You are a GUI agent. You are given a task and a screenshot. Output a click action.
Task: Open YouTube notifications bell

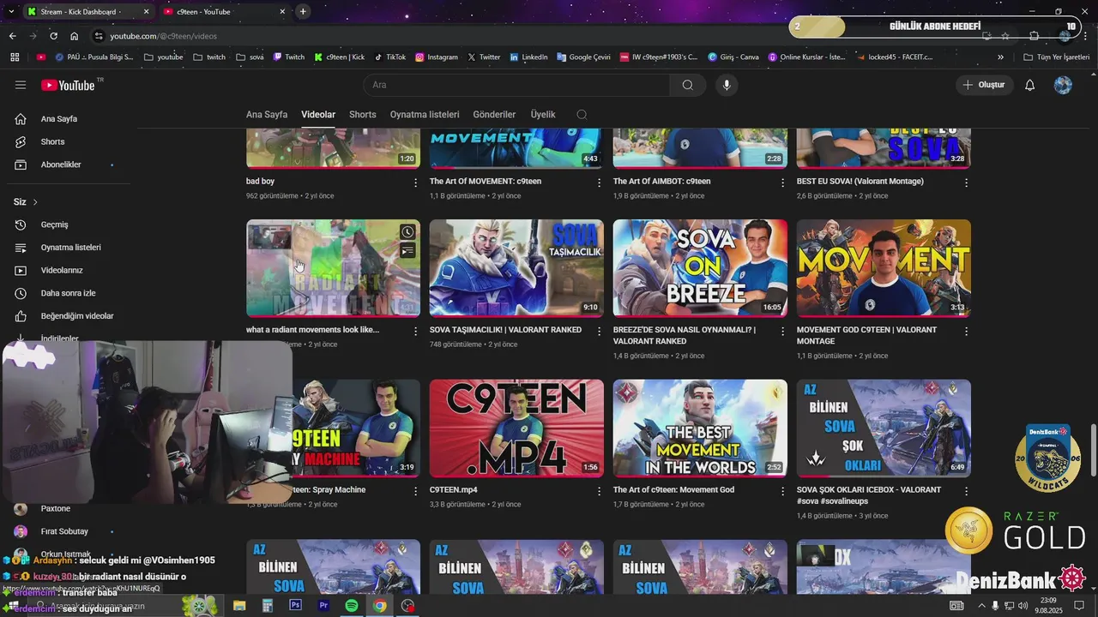click(x=1030, y=85)
